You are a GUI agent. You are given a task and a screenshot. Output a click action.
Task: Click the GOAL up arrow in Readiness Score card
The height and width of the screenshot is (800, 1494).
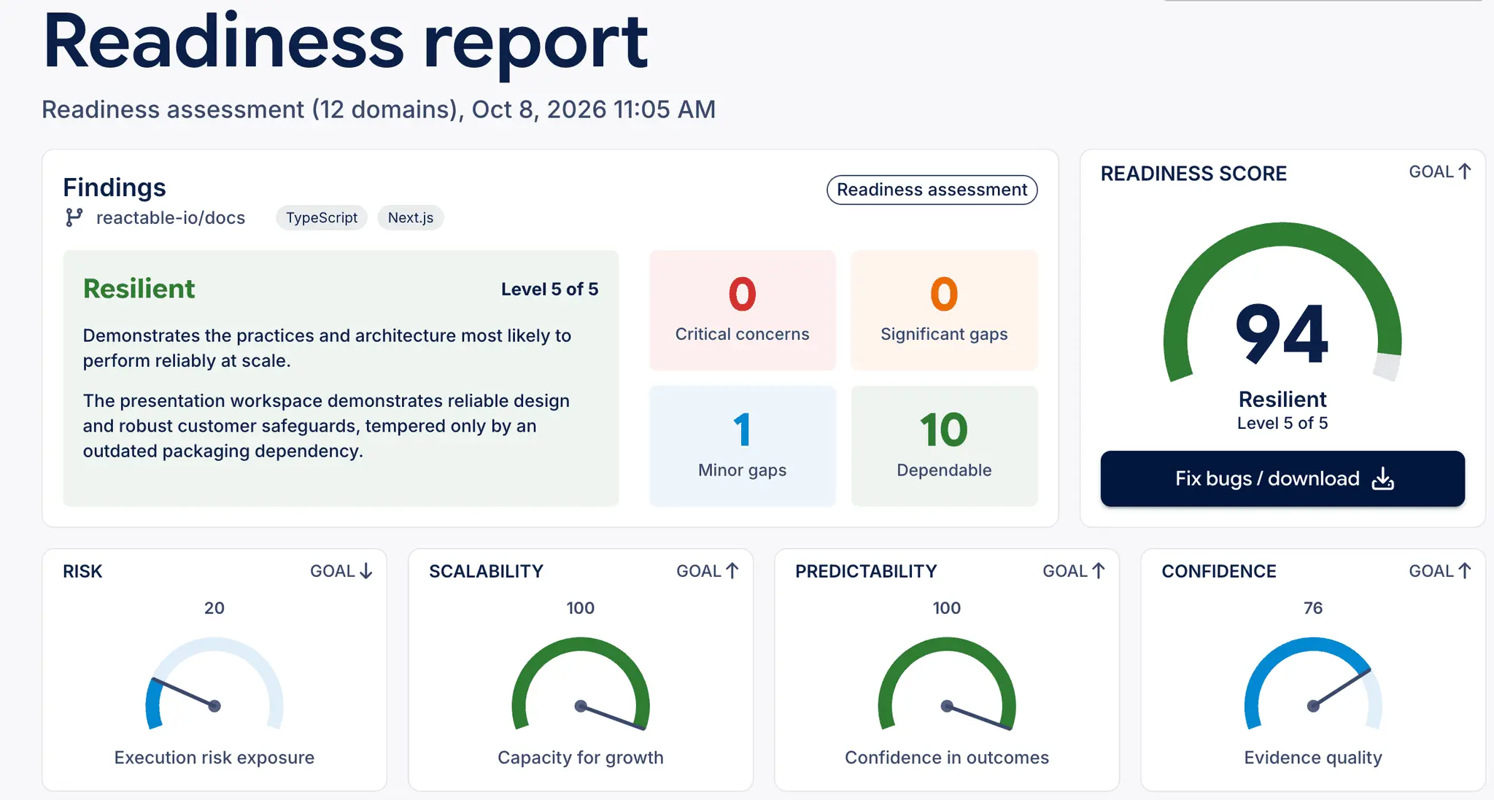[1464, 171]
